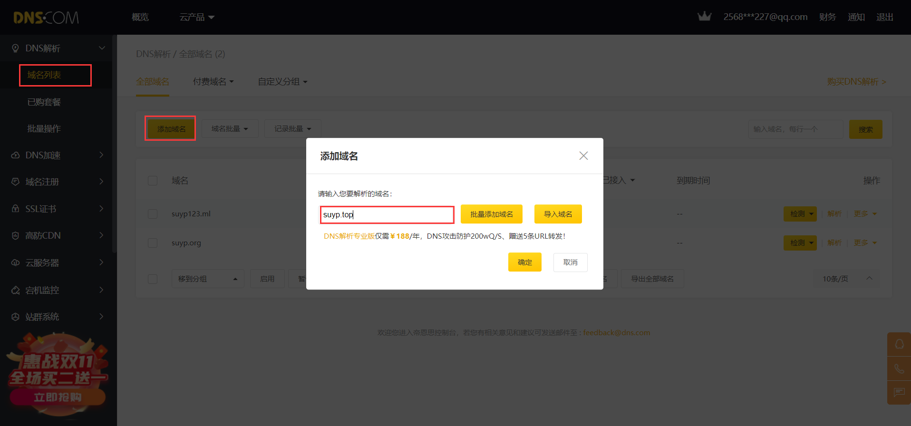Focus the domain name input in dialog
The height and width of the screenshot is (426, 911).
(x=387, y=214)
